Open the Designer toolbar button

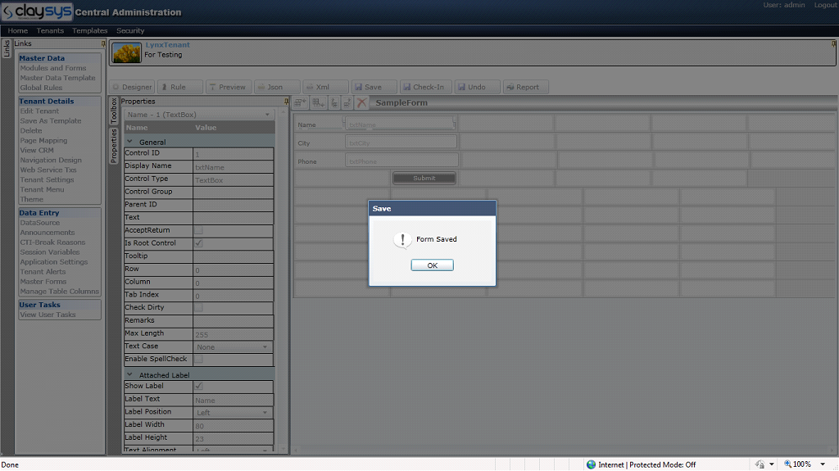pyautogui.click(x=132, y=87)
